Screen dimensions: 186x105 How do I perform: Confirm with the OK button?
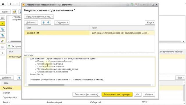[138, 94]
